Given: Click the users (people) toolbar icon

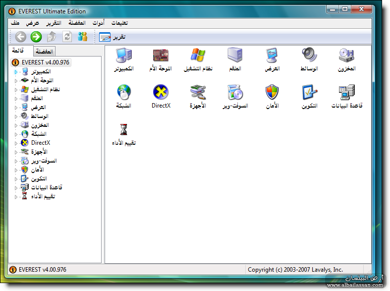Looking at the screenshot, I should coord(83,37).
